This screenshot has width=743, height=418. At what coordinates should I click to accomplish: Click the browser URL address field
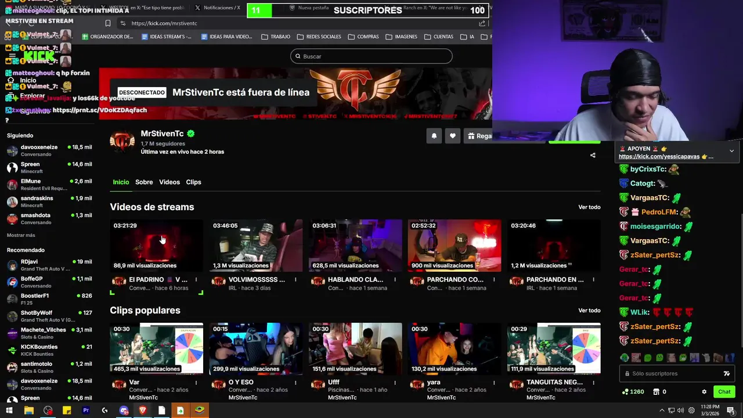pyautogui.click(x=302, y=23)
